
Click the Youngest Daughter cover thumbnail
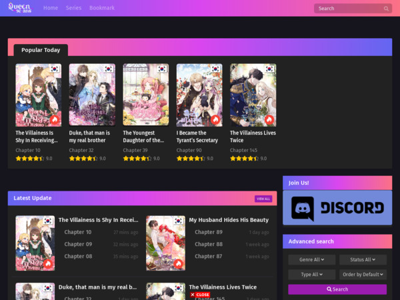145,95
